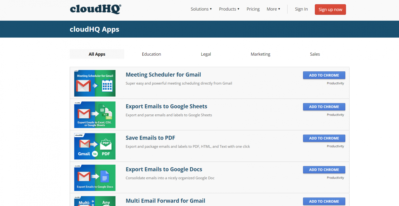The width and height of the screenshot is (399, 206).
Task: Select the Marketing category
Action: point(260,54)
